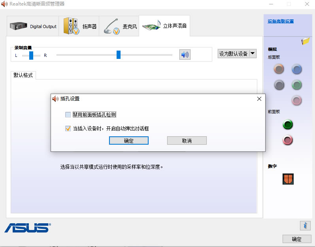
Task: Mute recording with the speaker icon button
Action: (x=185, y=55)
